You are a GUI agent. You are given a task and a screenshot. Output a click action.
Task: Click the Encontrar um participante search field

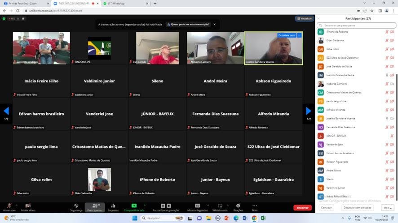click(357, 26)
